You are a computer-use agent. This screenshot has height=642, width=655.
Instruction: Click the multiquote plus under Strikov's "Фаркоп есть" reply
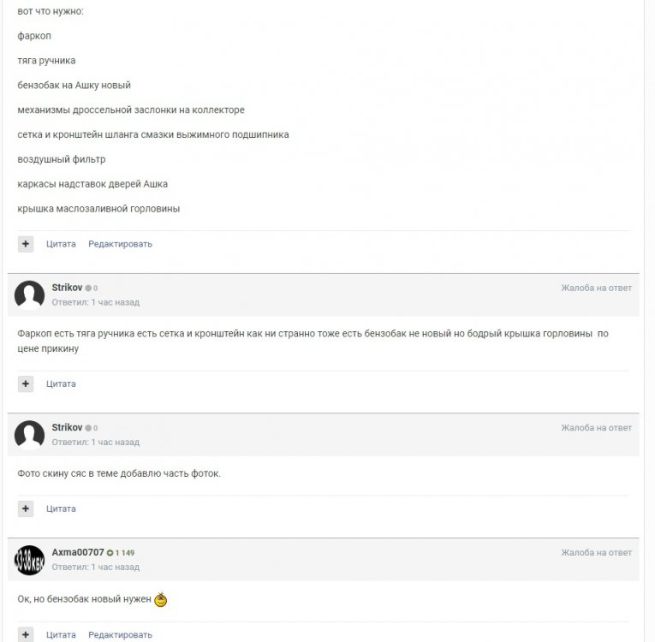(26, 384)
